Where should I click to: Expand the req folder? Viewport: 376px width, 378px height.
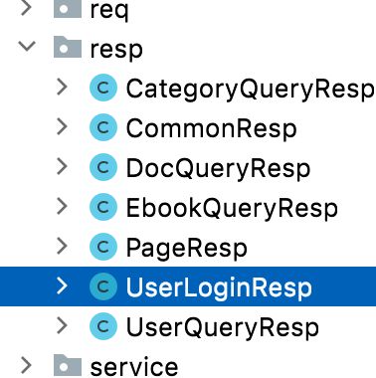(x=26, y=7)
